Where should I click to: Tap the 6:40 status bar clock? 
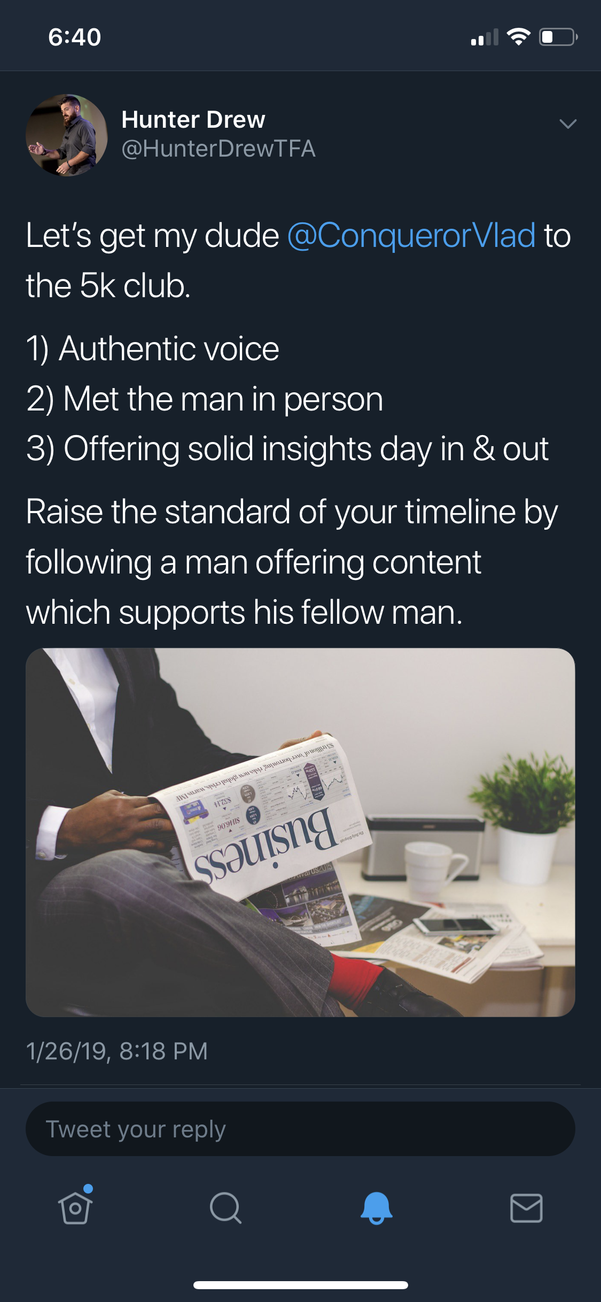74,37
